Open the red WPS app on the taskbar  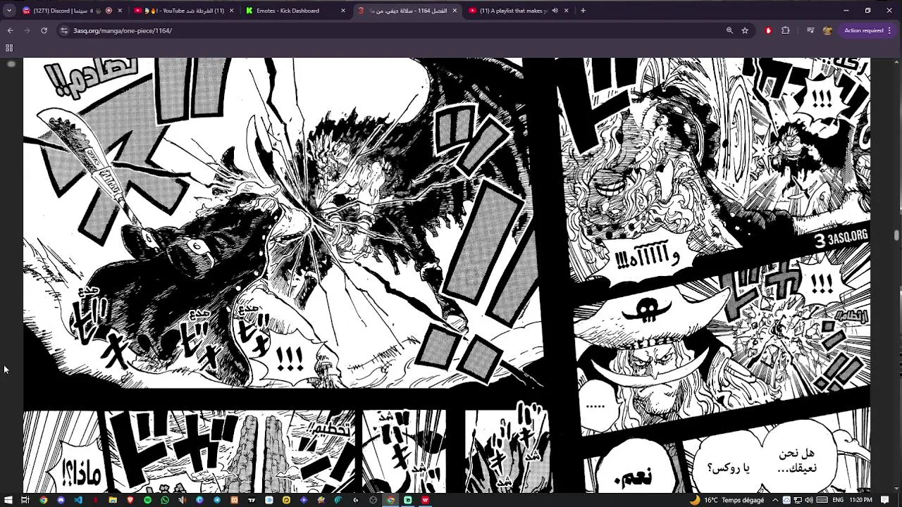[x=425, y=500]
